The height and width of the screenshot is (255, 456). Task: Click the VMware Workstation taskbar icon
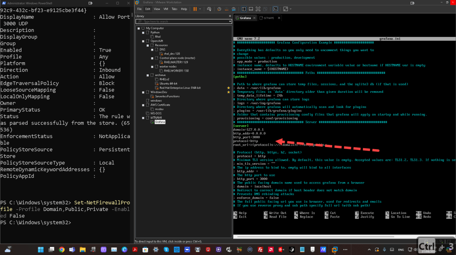click(335, 250)
